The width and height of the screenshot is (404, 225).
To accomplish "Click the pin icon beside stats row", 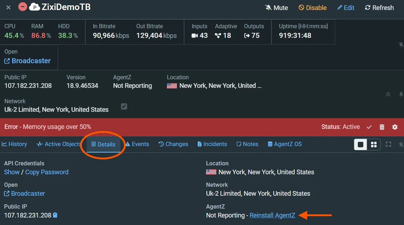I will [401, 45].
